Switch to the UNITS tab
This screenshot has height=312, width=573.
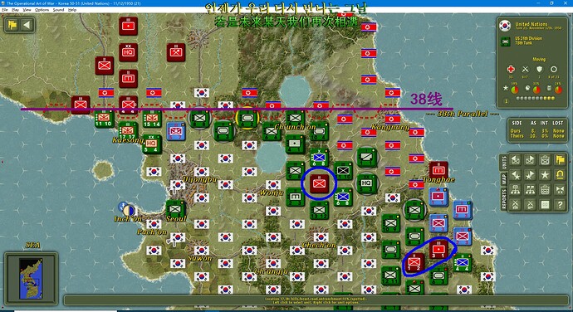pyautogui.click(x=504, y=163)
